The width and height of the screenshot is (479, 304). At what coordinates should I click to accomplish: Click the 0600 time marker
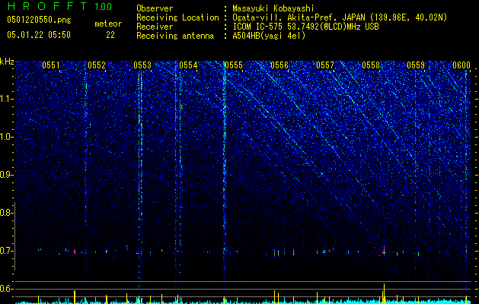coord(461,65)
